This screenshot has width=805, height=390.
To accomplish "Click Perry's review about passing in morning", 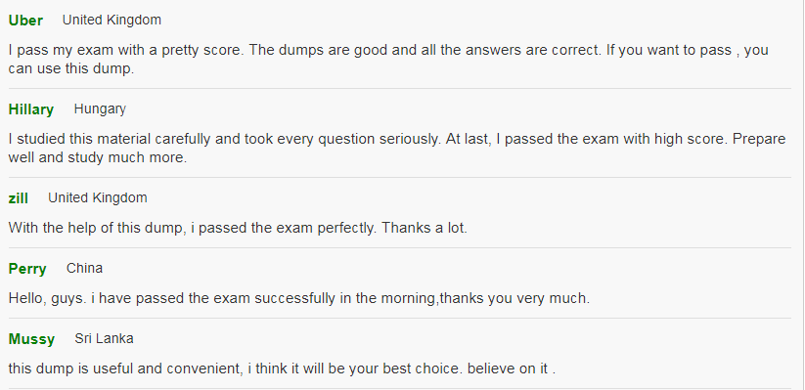I will tap(299, 298).
